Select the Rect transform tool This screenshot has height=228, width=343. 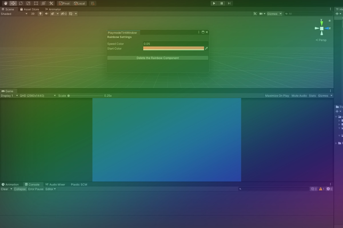click(36, 3)
